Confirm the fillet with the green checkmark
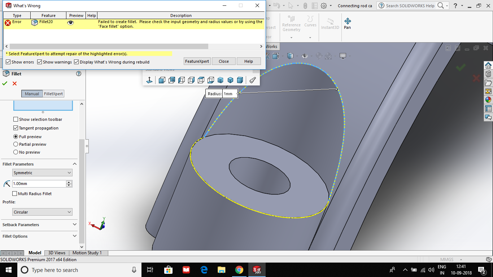This screenshot has height=277, width=493. pos(5,83)
